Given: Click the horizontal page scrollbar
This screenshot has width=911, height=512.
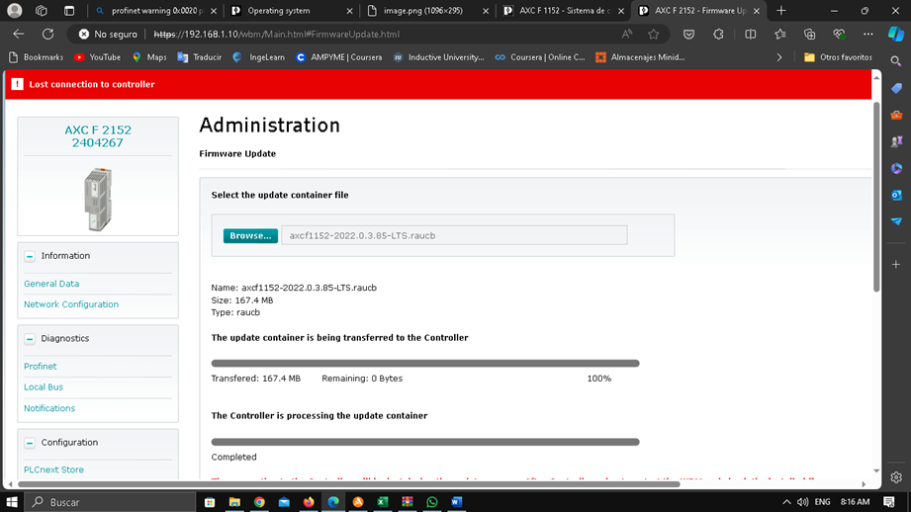Looking at the screenshot, I should 348,483.
